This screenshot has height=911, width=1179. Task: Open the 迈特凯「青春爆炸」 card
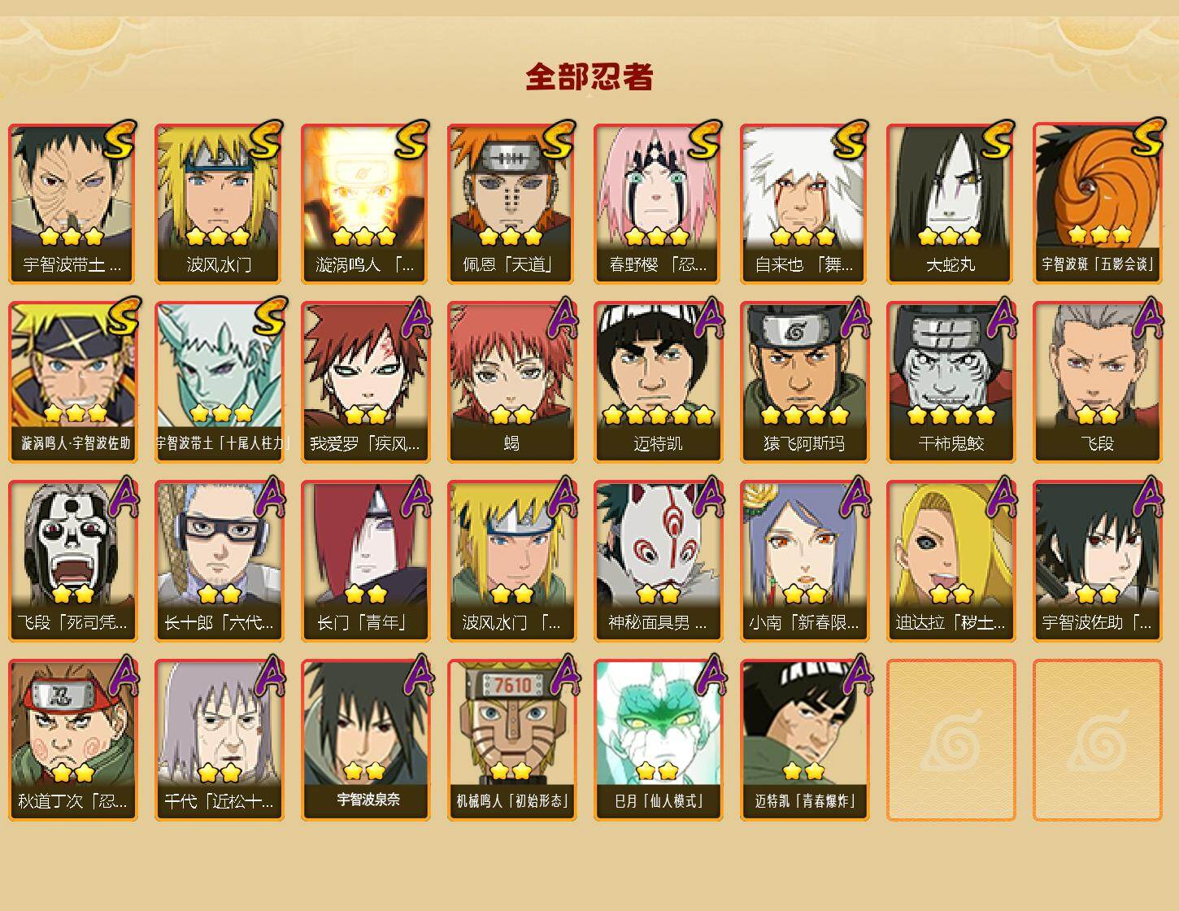tap(804, 740)
